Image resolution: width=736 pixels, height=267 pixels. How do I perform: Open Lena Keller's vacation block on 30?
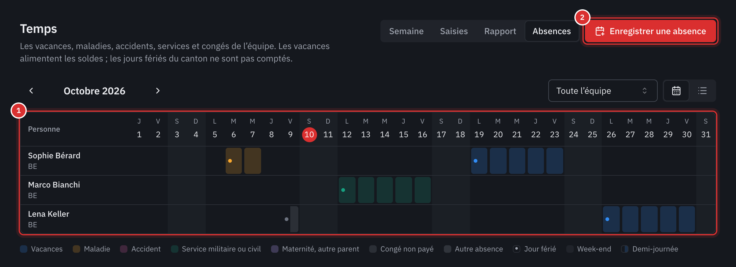pyautogui.click(x=687, y=219)
